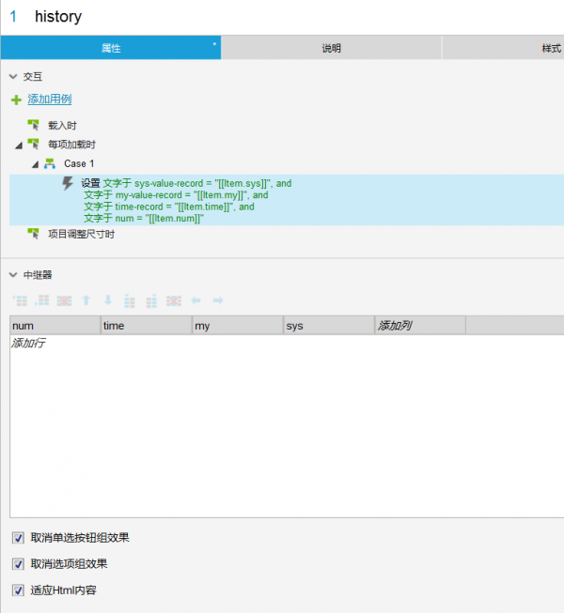Collapse the 每项加载时 event tree node
Image resolution: width=564 pixels, height=613 pixels.
(x=19, y=145)
